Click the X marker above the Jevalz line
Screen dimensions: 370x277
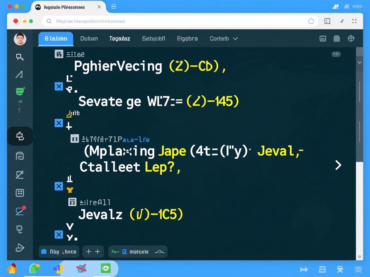tap(59, 186)
